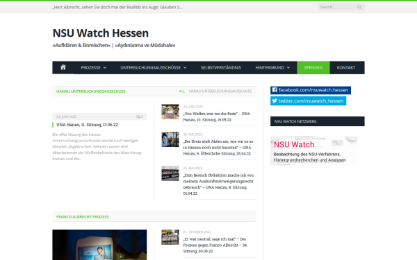
Task: Click the 21. Oktober 2022 article date
Action: [x=197, y=232]
